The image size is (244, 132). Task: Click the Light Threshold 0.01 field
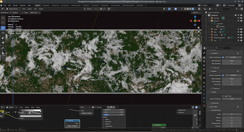coord(232,99)
